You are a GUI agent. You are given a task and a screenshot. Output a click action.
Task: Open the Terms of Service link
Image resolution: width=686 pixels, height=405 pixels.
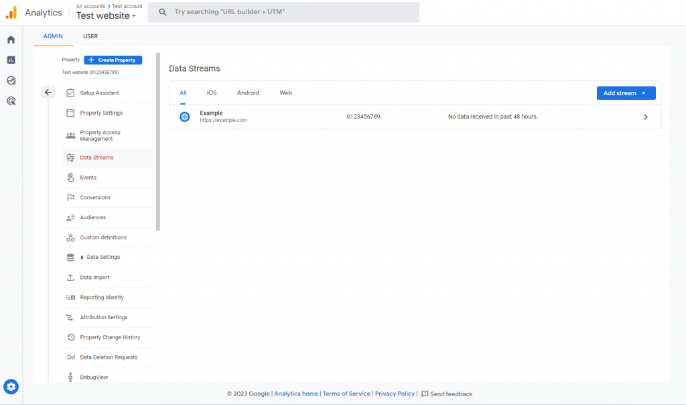tap(346, 394)
